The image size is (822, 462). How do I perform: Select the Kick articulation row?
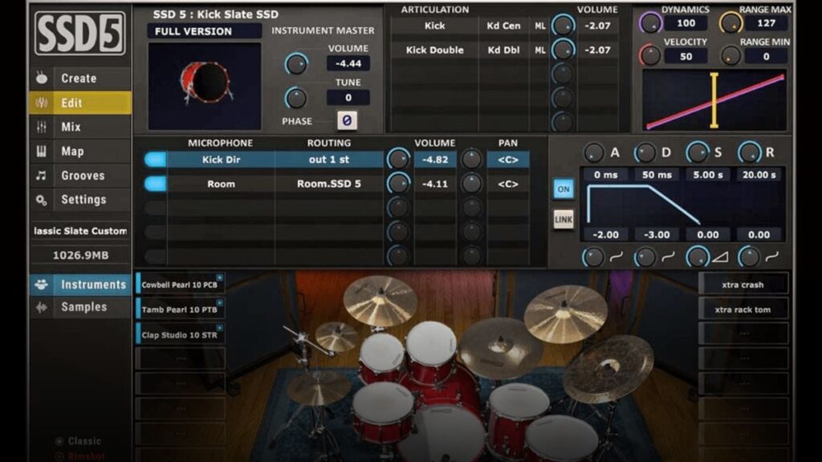pos(434,26)
